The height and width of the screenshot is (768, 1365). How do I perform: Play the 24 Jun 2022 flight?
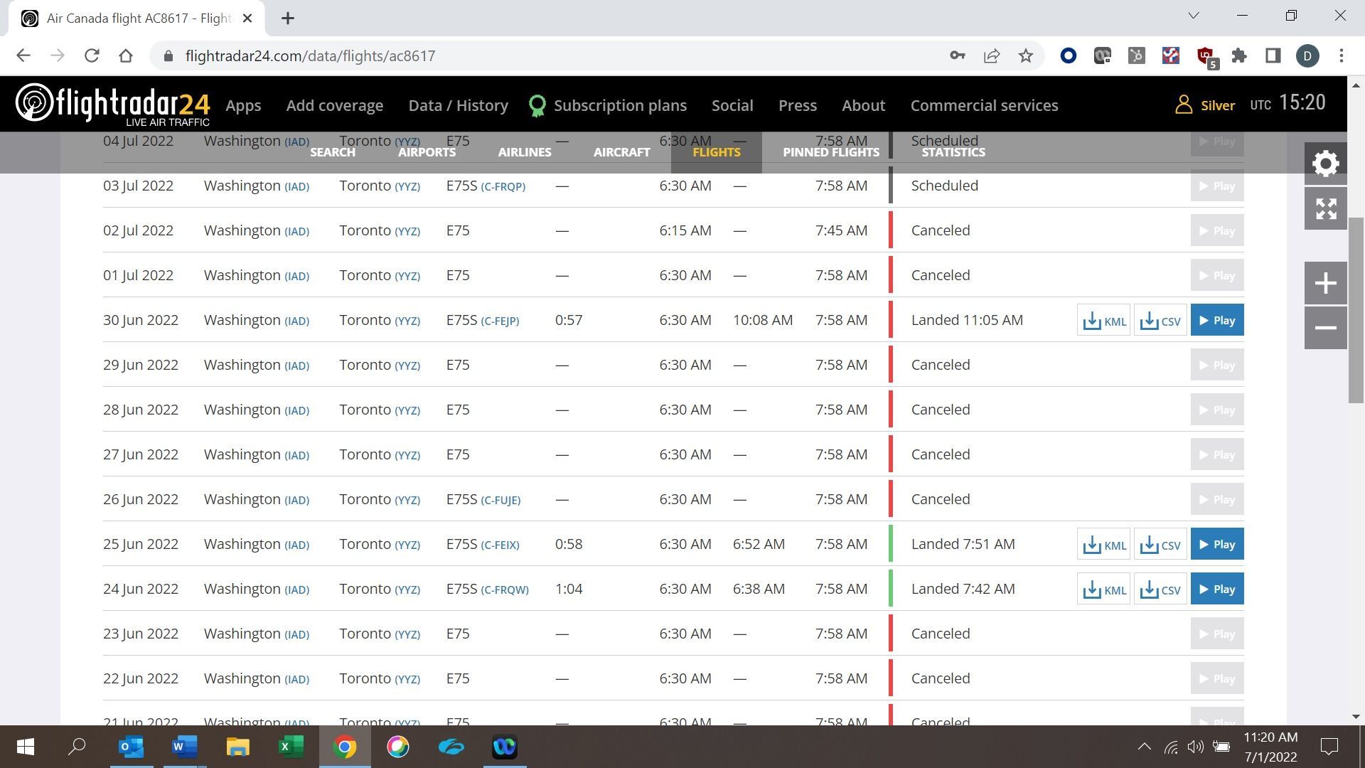point(1217,590)
